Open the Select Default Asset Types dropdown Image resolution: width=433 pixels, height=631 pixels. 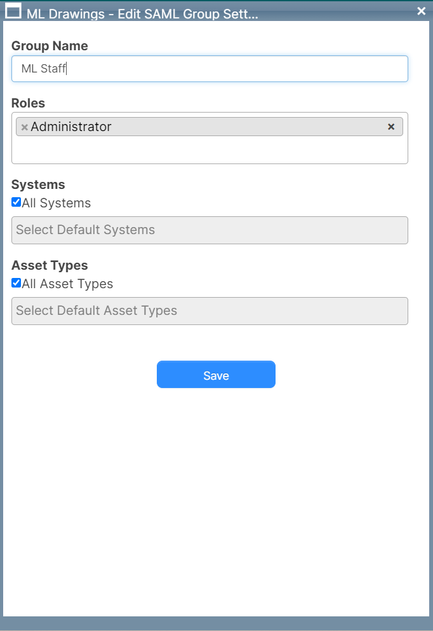(210, 311)
